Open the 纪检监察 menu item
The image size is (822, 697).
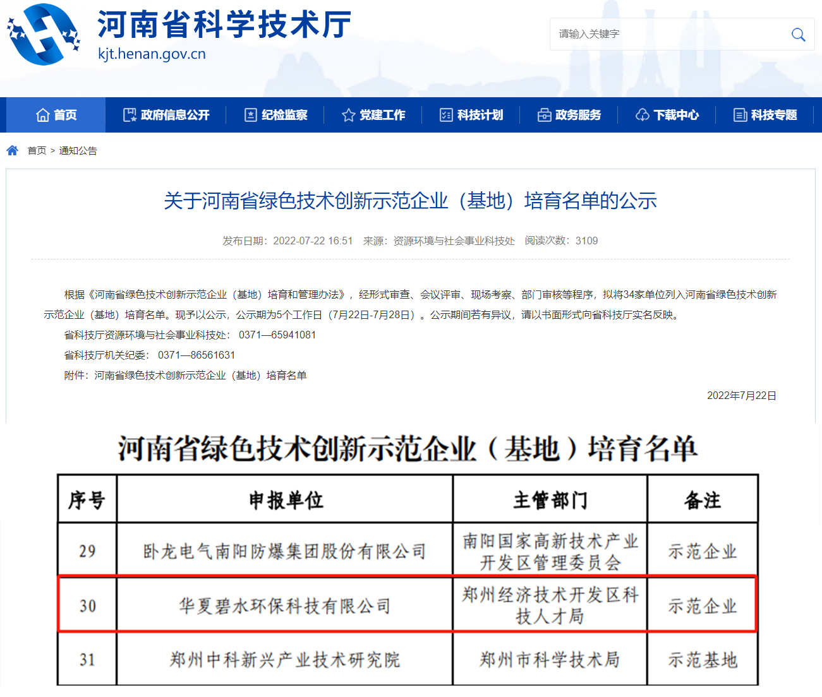tap(275, 115)
